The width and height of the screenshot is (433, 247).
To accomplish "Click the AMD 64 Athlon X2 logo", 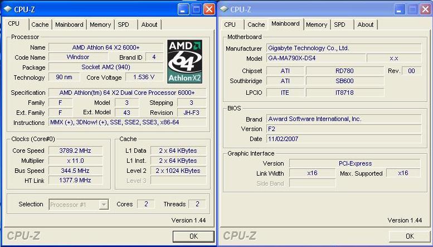I will click(x=185, y=61).
